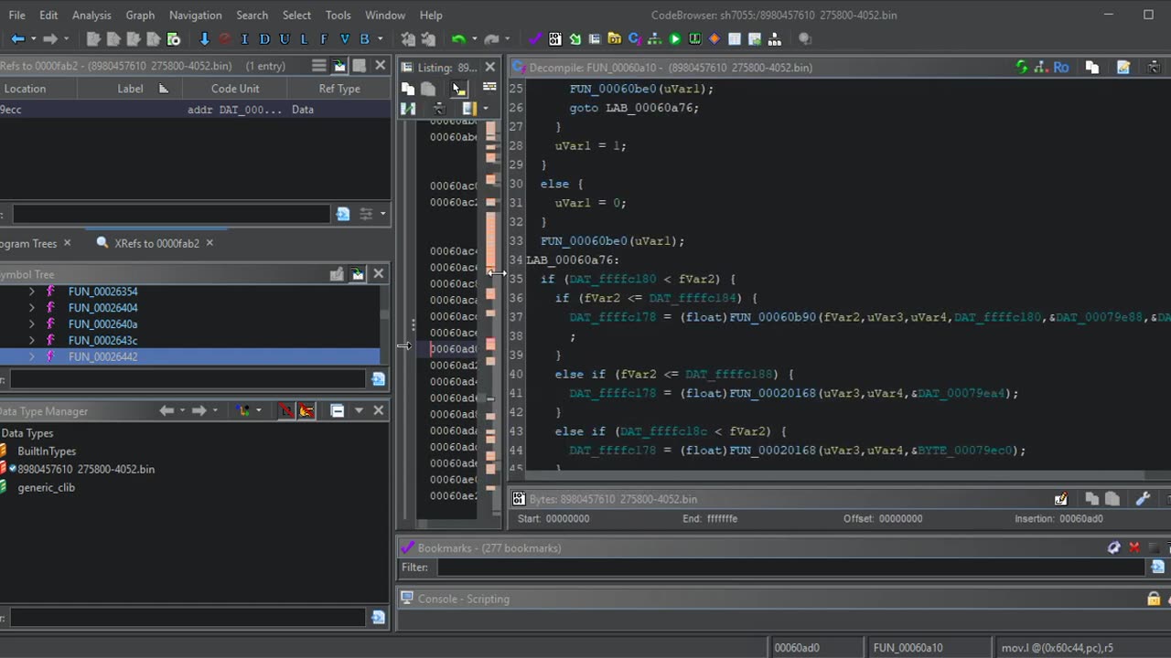This screenshot has height=658, width=1171.
Task: Toggle navigate-on-incoming-location icon in References
Action: tap(339, 65)
